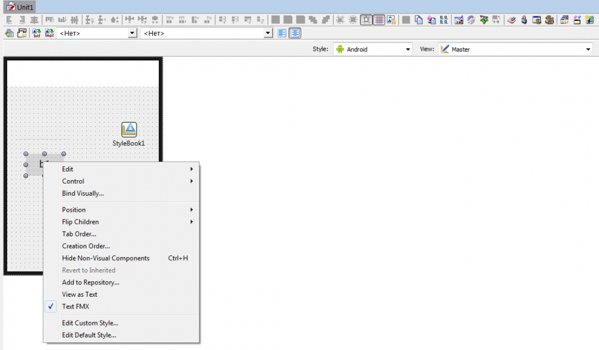Click the align right edges icon
Image resolution: width=599 pixels, height=350 pixels.
click(22, 20)
